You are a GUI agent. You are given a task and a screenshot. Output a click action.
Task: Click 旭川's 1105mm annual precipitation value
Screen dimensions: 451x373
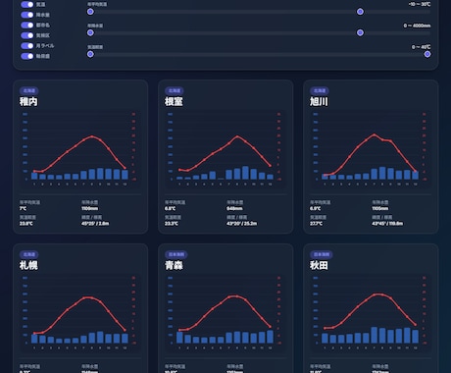380,208
